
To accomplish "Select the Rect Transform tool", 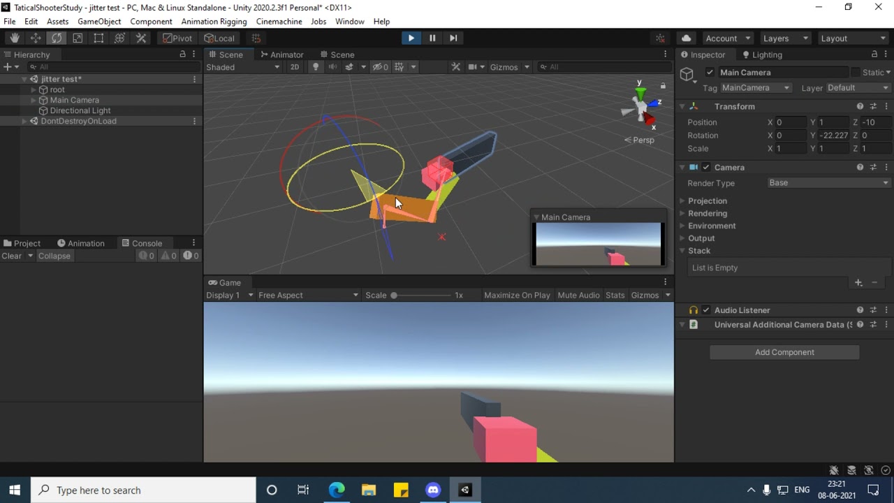I will point(98,38).
